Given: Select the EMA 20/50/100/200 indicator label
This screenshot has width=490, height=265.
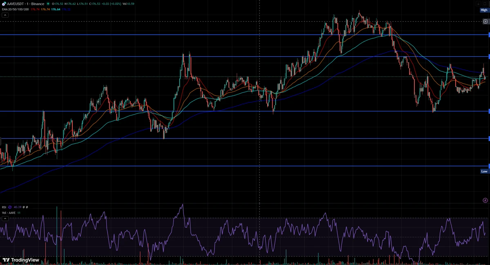Looking at the screenshot, I should (x=15, y=9).
